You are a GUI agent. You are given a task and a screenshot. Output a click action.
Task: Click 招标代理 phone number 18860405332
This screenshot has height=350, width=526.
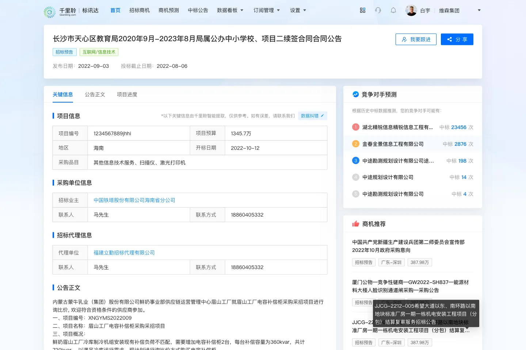click(247, 267)
